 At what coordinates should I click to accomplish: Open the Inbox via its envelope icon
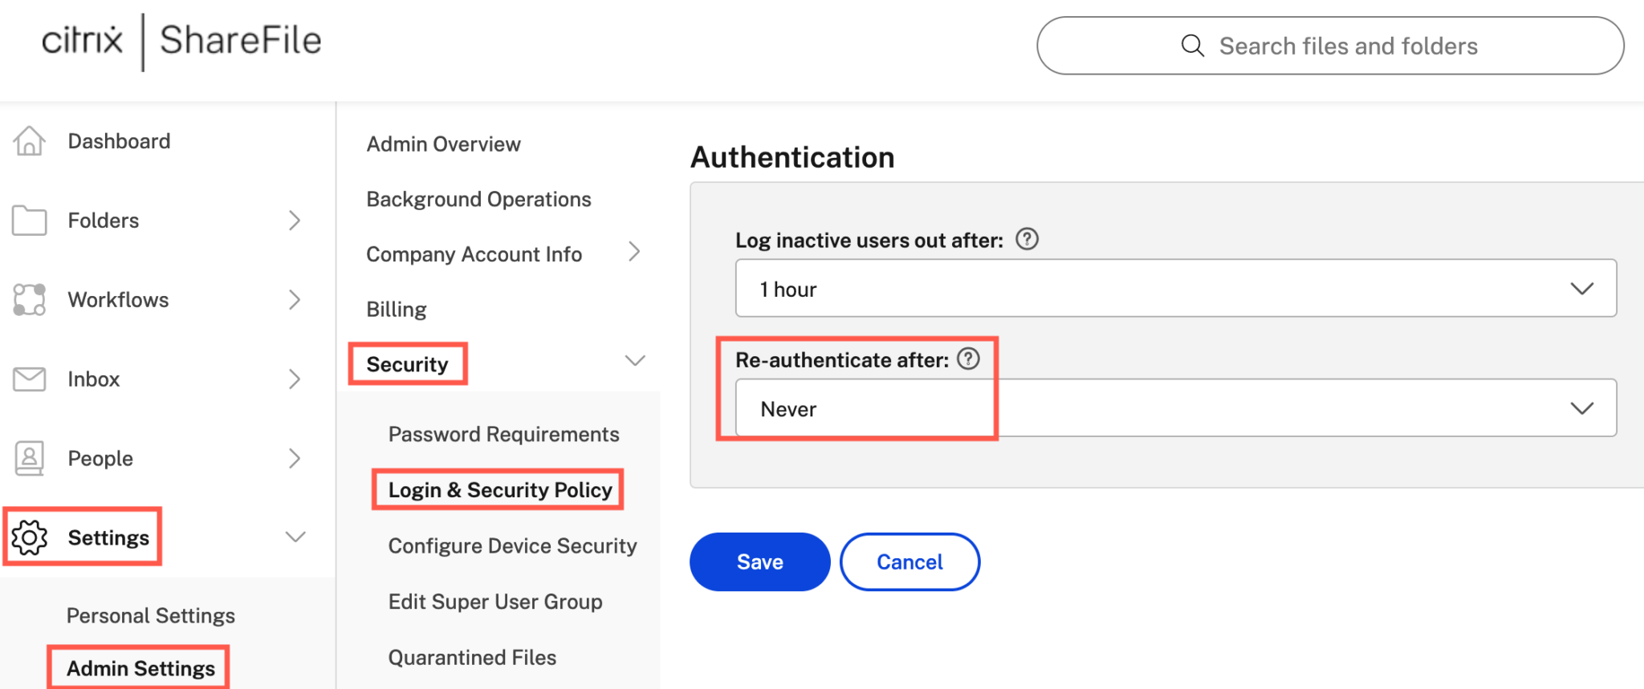30,379
